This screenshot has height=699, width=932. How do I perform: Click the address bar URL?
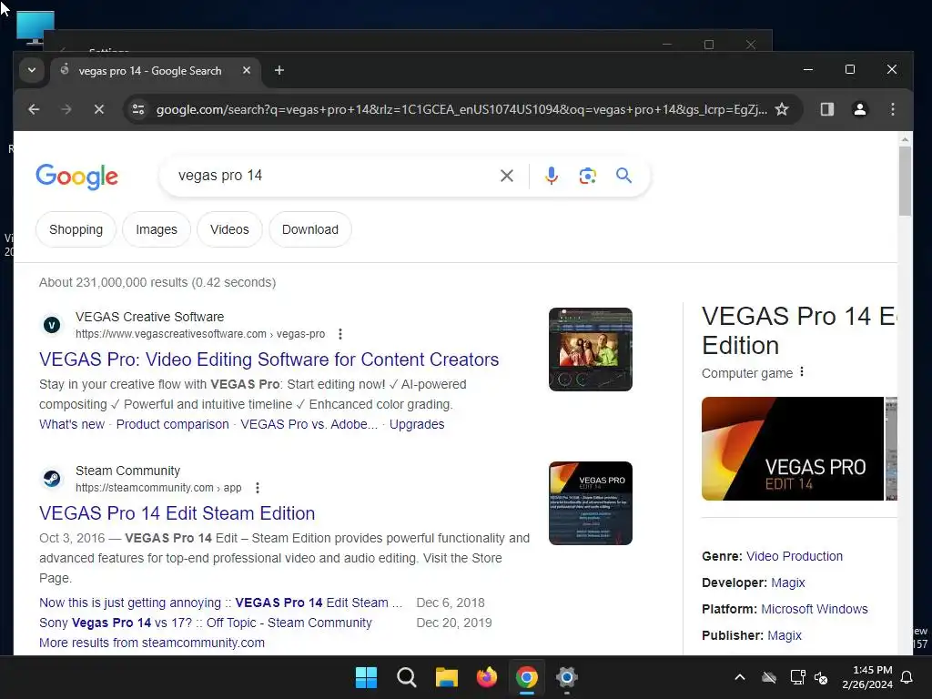click(461, 109)
